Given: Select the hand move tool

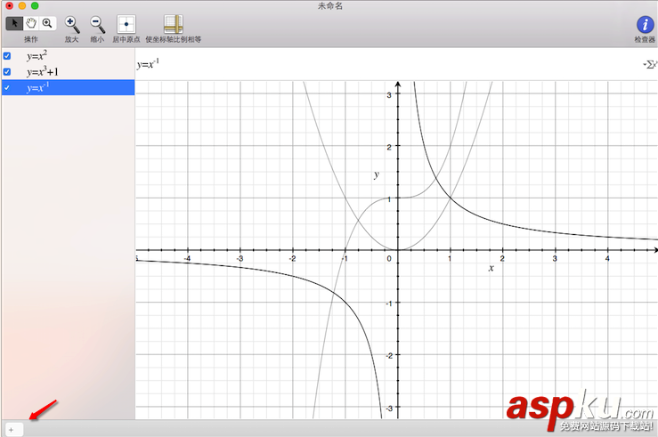Looking at the screenshot, I should [31, 23].
